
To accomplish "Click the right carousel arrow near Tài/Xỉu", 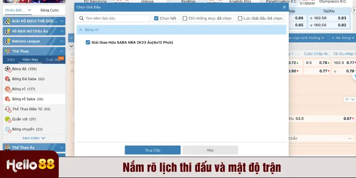I will 353,10.
